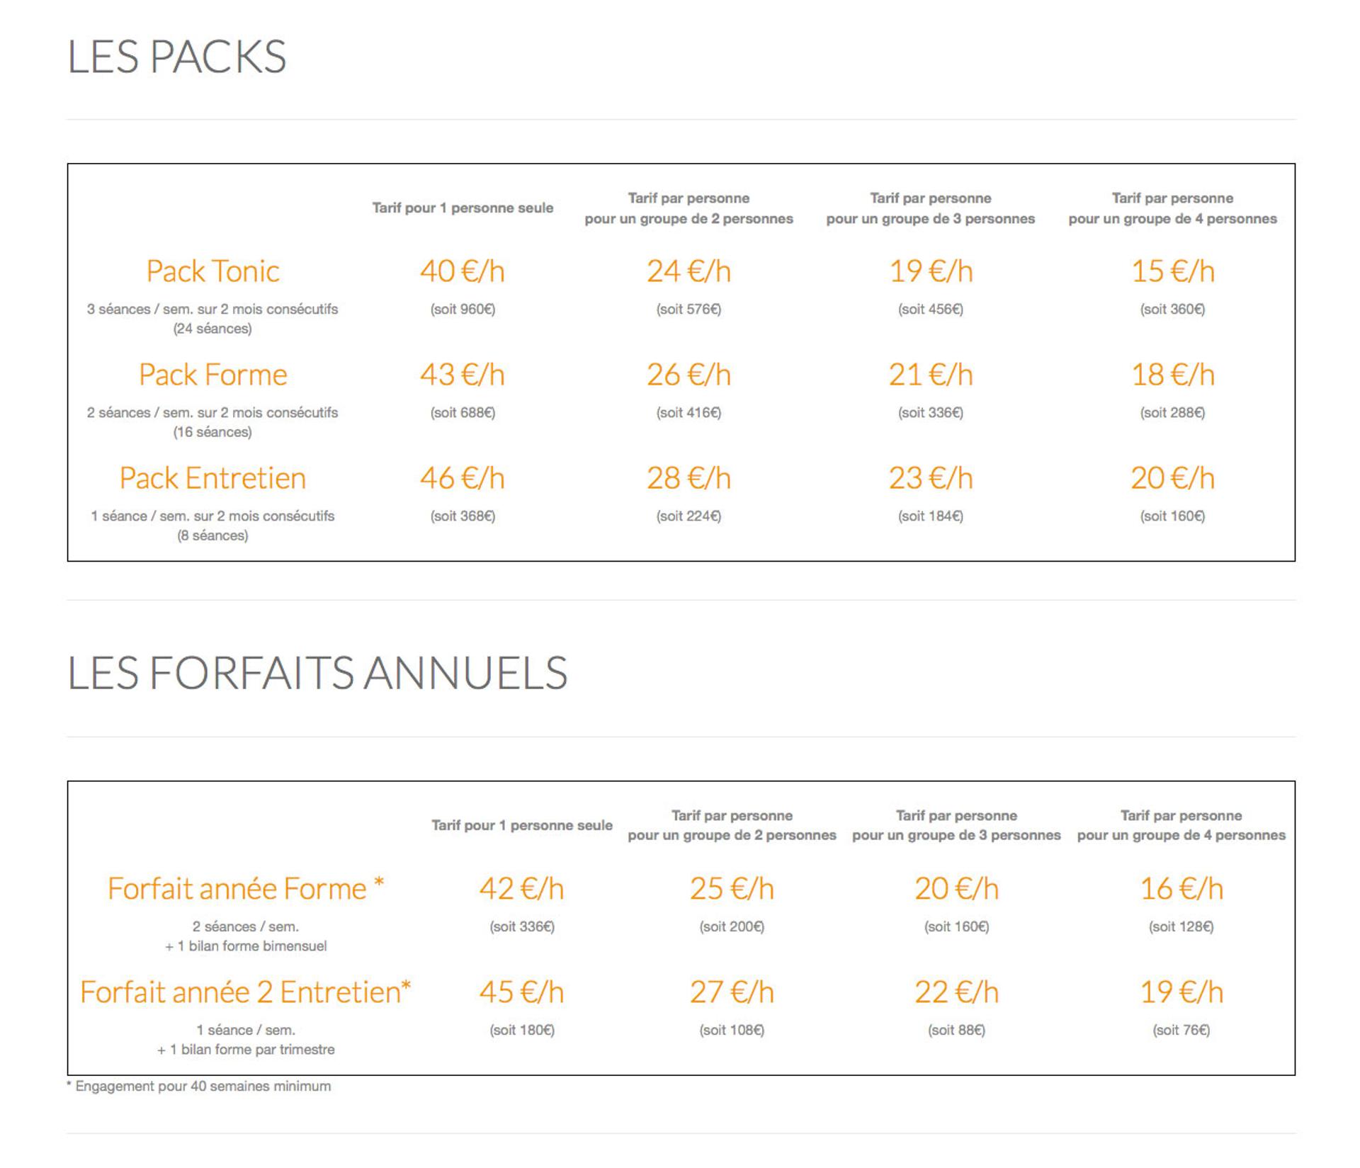The image size is (1360, 1168).
Task: Select the 27 €/h Entretien group price
Action: click(x=732, y=992)
